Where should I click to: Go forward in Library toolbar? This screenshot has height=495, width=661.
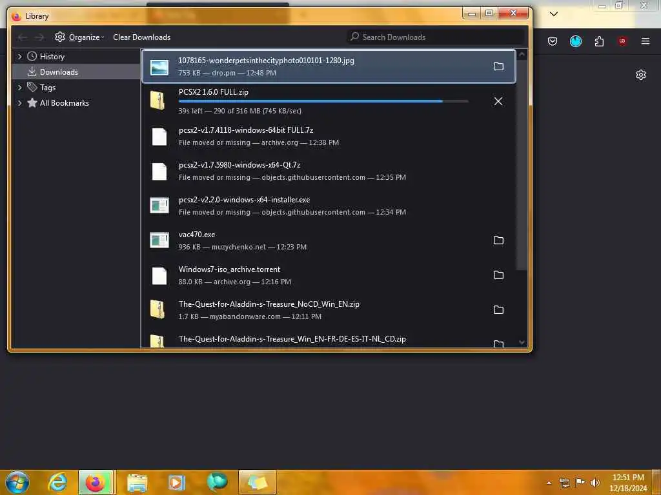coord(39,37)
